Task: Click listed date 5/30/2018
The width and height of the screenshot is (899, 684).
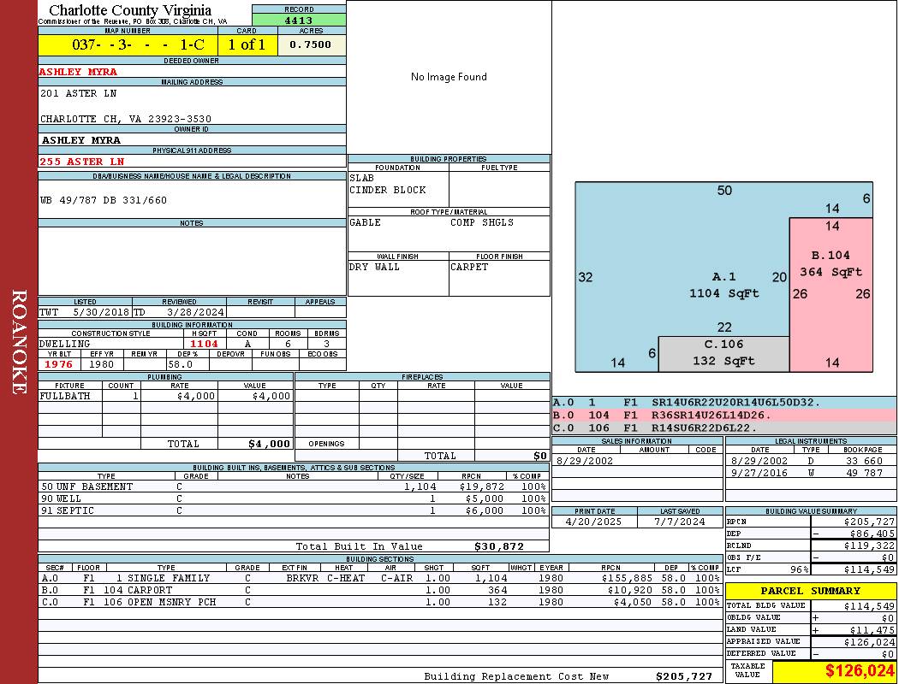Action: point(101,313)
